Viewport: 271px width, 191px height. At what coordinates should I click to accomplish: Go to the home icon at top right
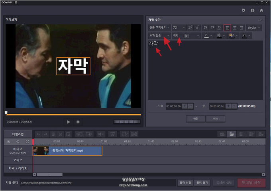click(261, 10)
